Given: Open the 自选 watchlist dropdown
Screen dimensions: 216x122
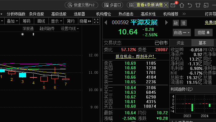Looking at the screenshot, I should click(x=182, y=33).
